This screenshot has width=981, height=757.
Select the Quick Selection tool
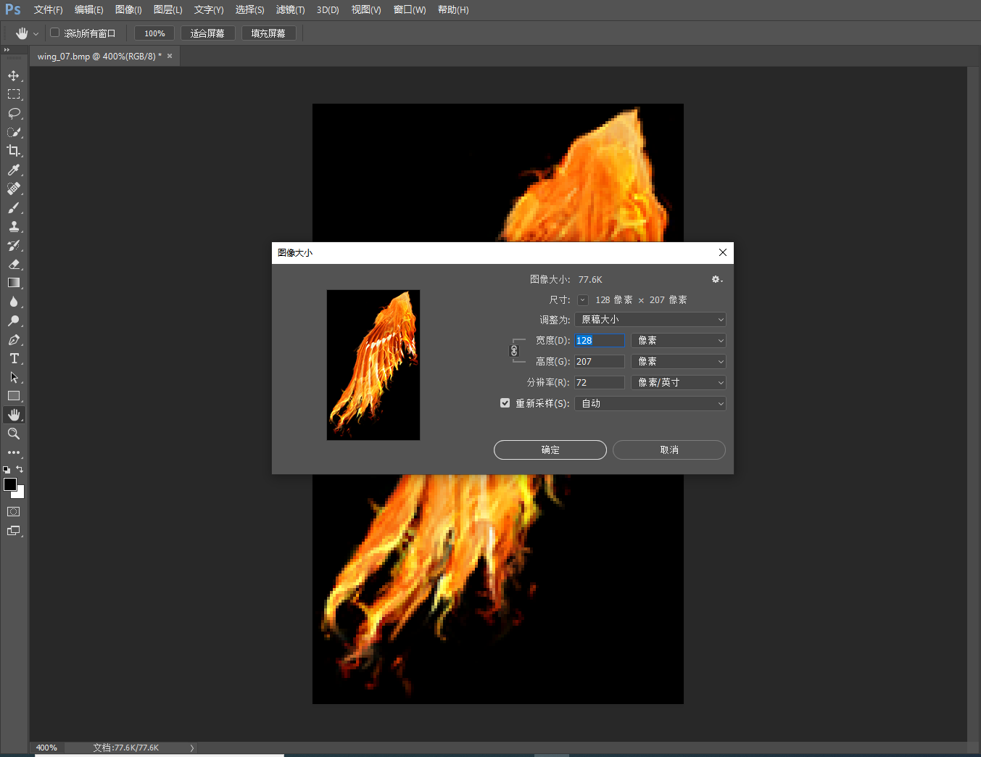click(14, 132)
